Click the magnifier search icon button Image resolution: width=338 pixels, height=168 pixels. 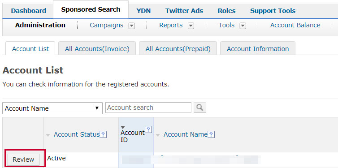[200, 108]
